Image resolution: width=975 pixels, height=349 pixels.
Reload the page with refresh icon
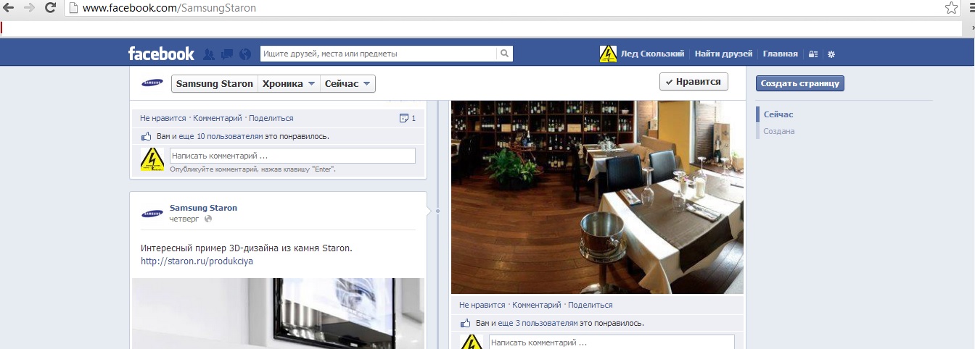coord(50,8)
